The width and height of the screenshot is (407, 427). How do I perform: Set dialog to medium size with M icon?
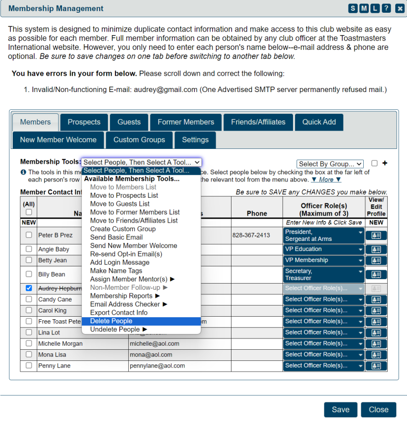[x=364, y=9]
